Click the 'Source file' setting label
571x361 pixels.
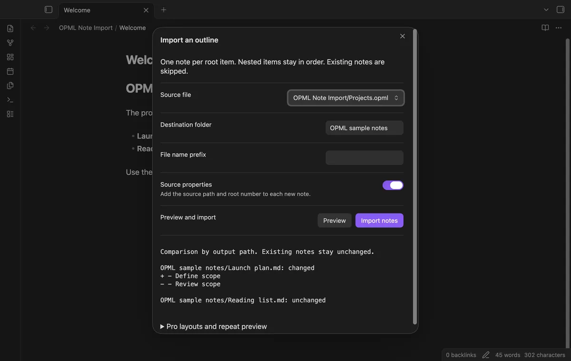176,95
